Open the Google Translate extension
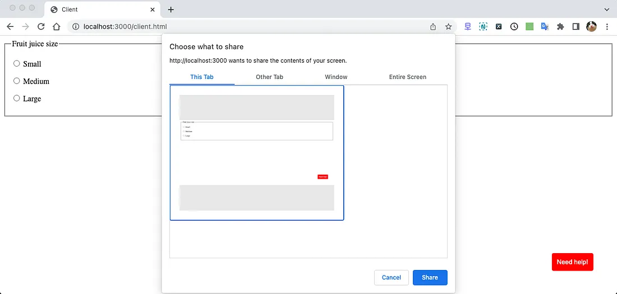 point(545,26)
